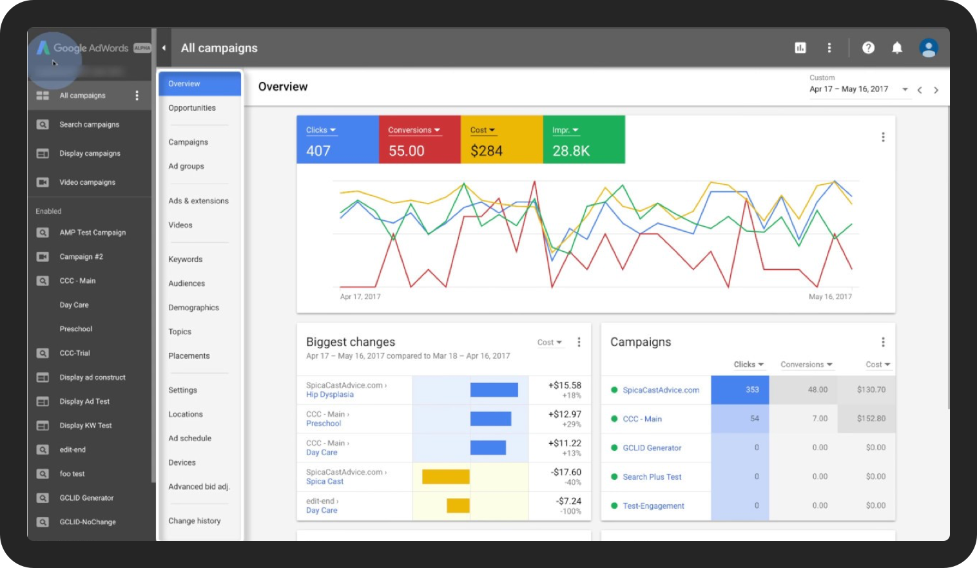Open the GCLID Generator campaign link in table

(652, 448)
